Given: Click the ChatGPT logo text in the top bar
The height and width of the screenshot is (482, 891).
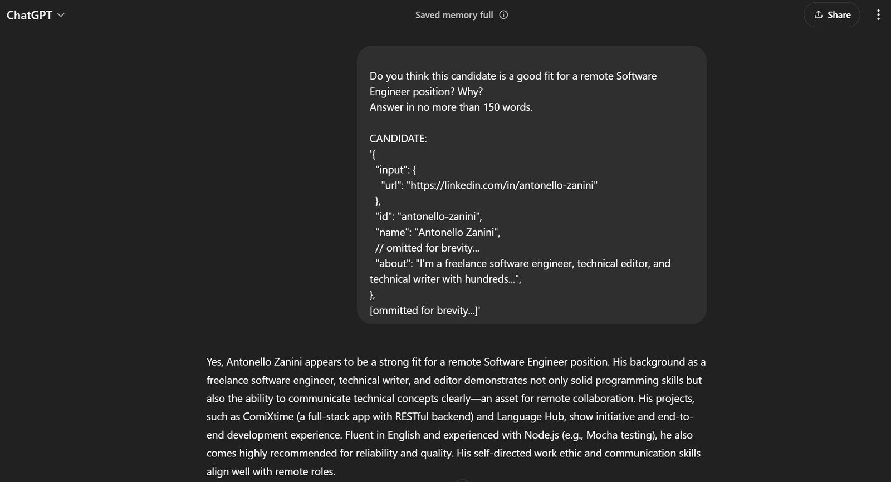Looking at the screenshot, I should point(31,14).
